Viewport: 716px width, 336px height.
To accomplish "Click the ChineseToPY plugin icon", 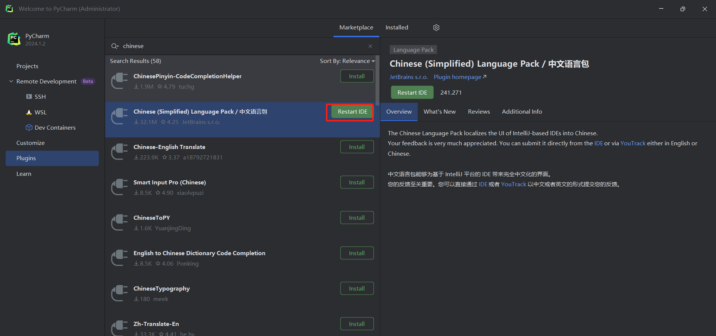I will 120,222.
